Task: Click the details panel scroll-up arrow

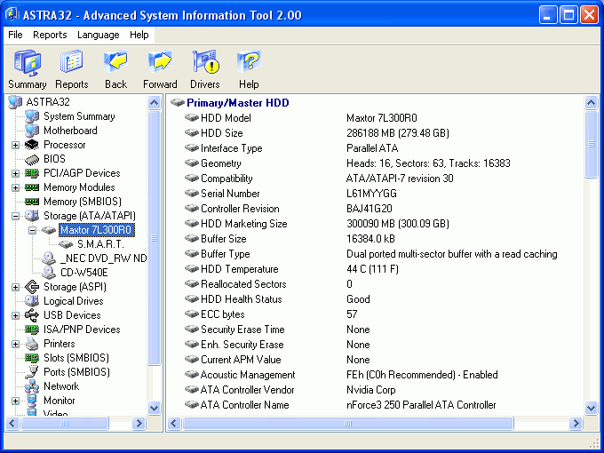Action: [x=591, y=102]
